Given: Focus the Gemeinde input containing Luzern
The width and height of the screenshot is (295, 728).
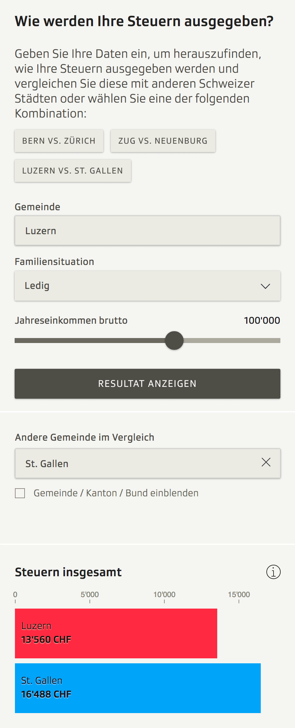Looking at the screenshot, I should point(147,231).
